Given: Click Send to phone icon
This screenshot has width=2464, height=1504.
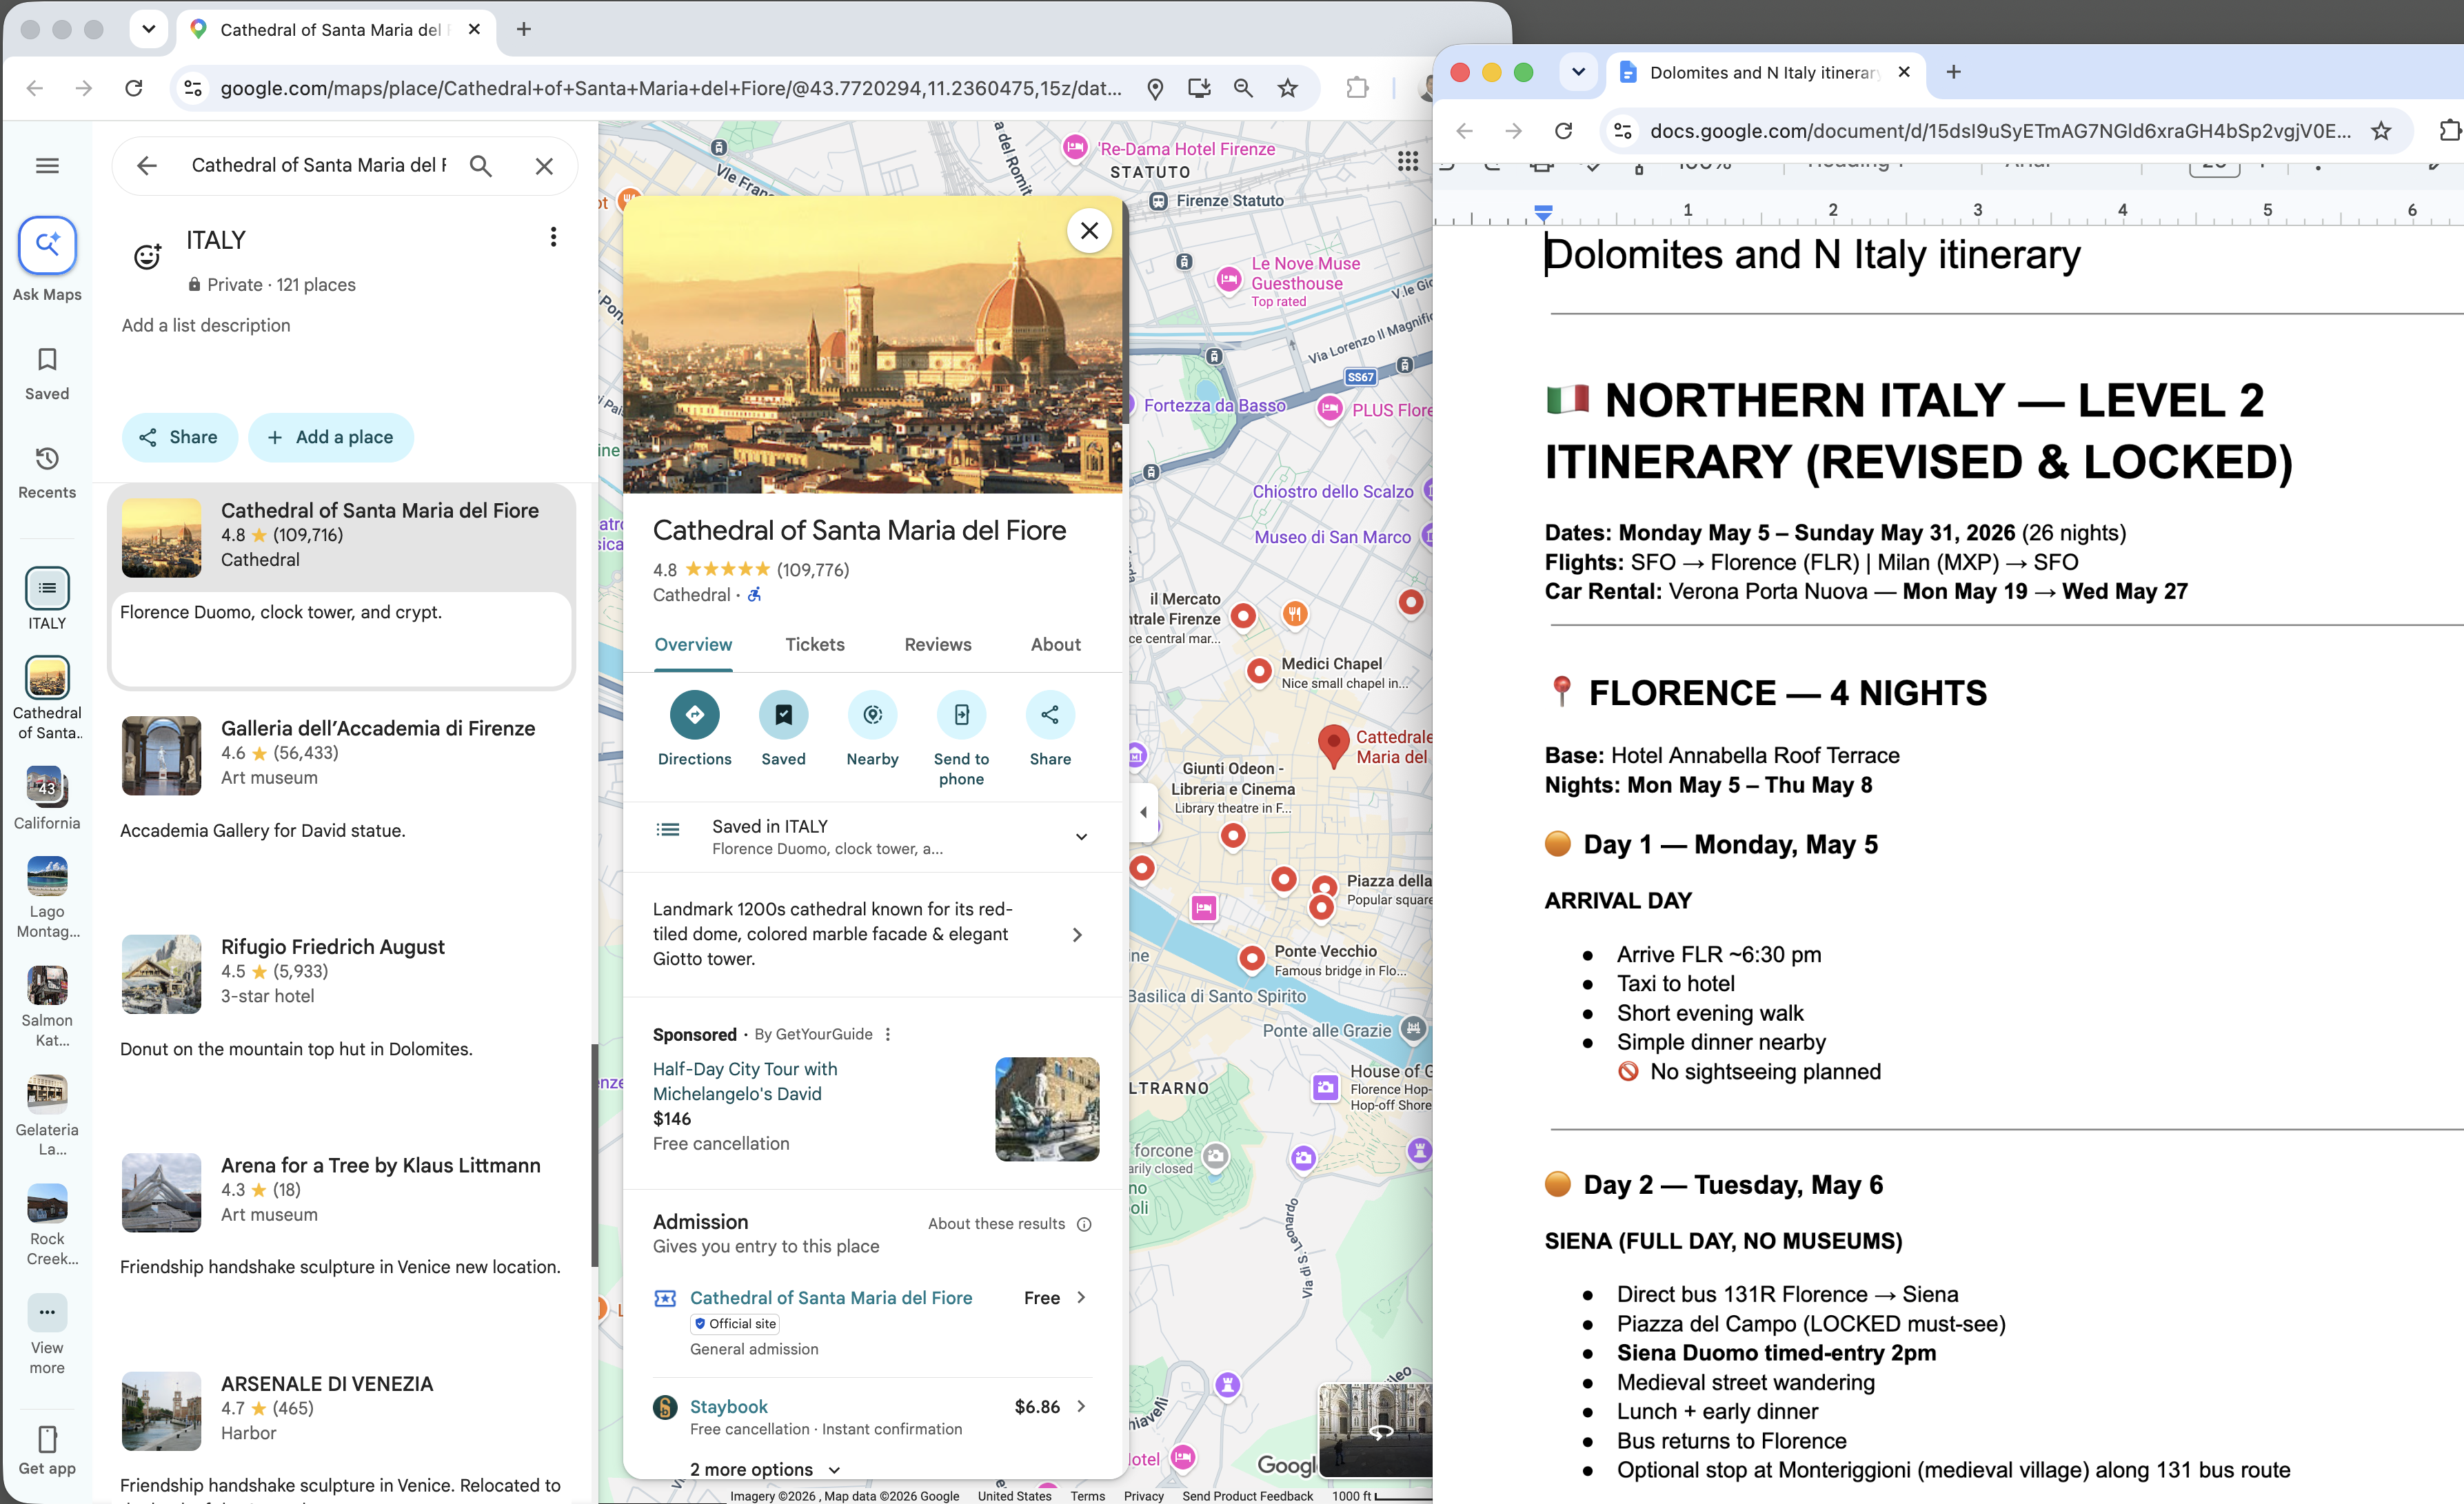Looking at the screenshot, I should click(961, 714).
